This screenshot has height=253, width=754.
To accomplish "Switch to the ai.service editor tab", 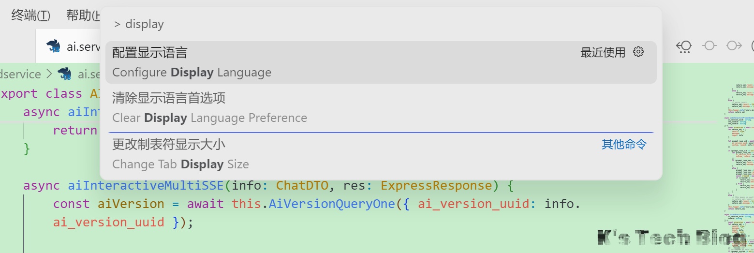I will [x=83, y=46].
